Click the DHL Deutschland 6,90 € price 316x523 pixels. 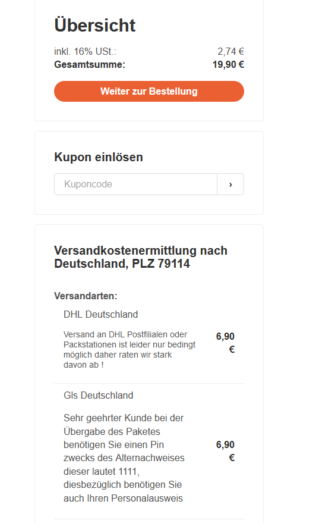226,343
